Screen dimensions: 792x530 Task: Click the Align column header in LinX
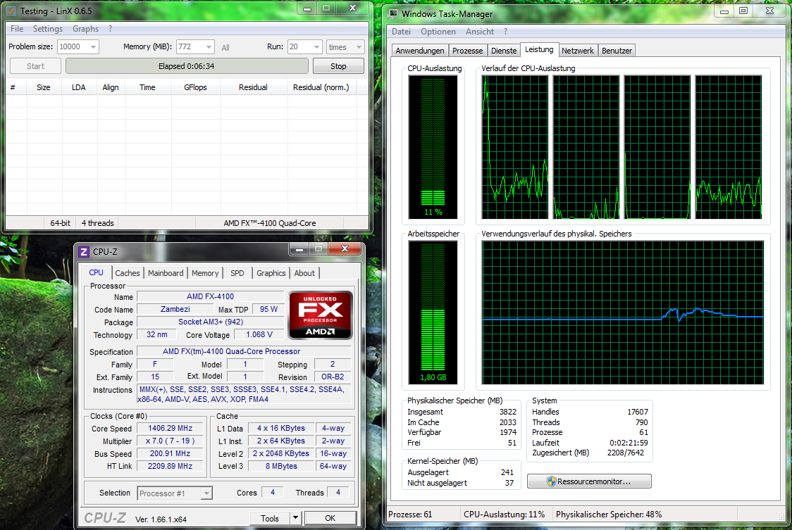(x=111, y=87)
